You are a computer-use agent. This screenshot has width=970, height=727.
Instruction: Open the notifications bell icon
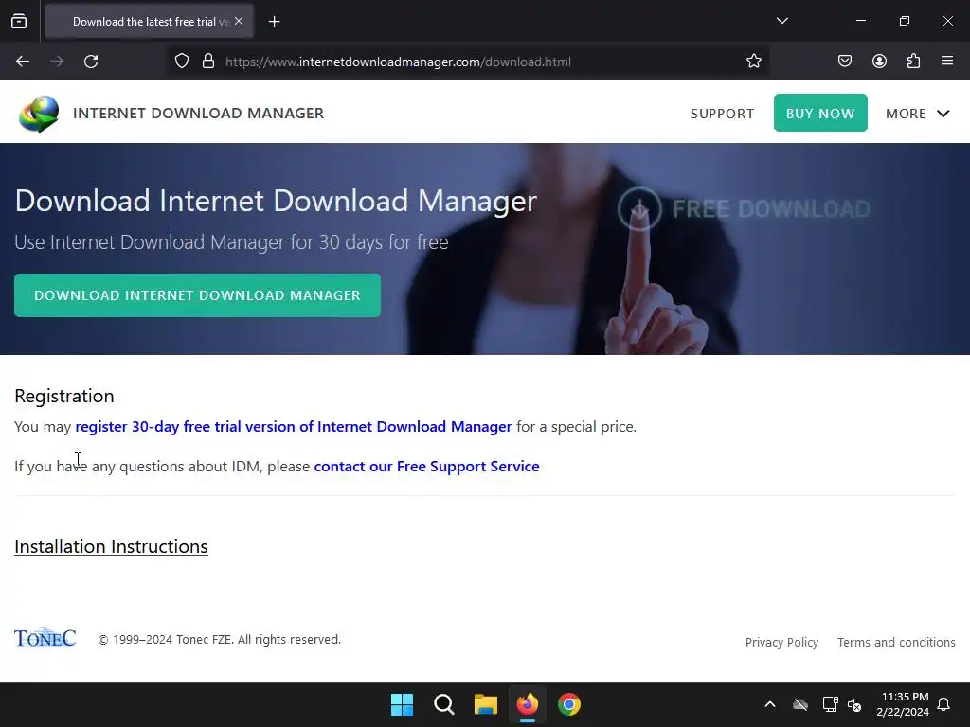(x=944, y=704)
